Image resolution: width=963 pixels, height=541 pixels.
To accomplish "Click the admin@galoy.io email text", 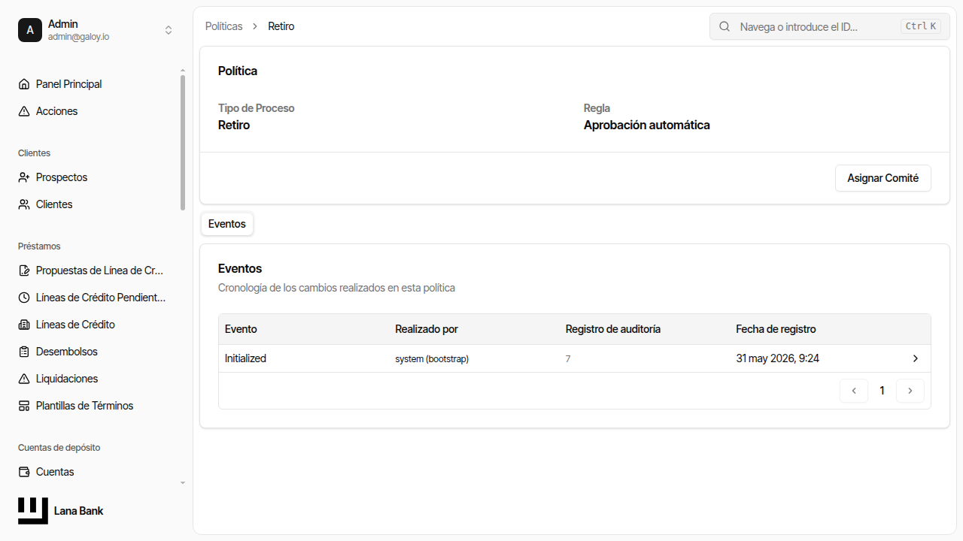I will click(78, 37).
